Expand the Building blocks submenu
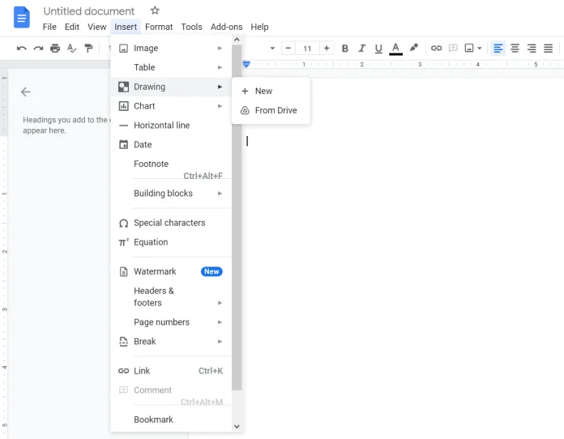 pos(171,194)
